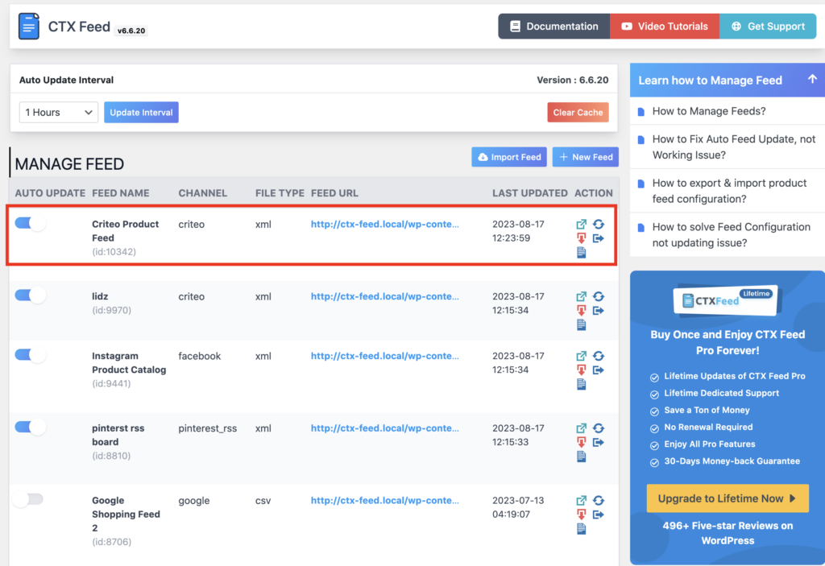Export pinterst rss board config arrow icon
Image resolution: width=825 pixels, height=566 pixels.
pos(599,442)
